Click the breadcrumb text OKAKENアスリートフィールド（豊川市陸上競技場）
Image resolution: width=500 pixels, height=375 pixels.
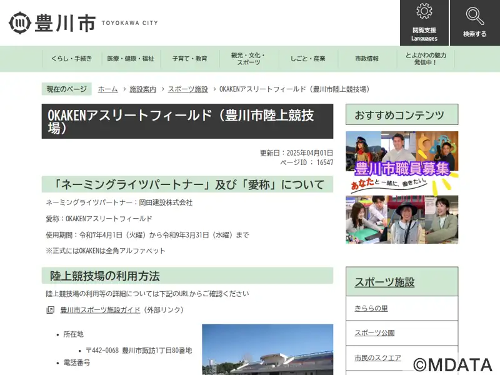[x=294, y=89]
